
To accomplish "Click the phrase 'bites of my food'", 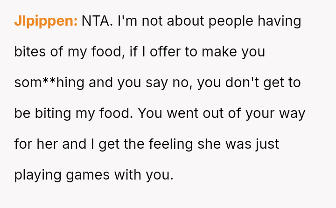I will pyautogui.click(x=69, y=52).
